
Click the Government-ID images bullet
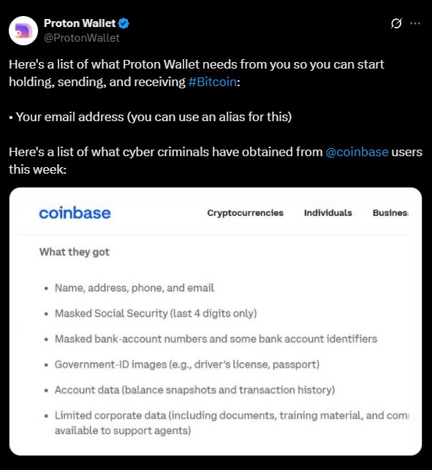point(187,364)
